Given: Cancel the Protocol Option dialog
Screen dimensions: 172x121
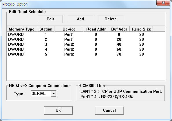Looking at the screenshot, I should click(x=109, y=110).
